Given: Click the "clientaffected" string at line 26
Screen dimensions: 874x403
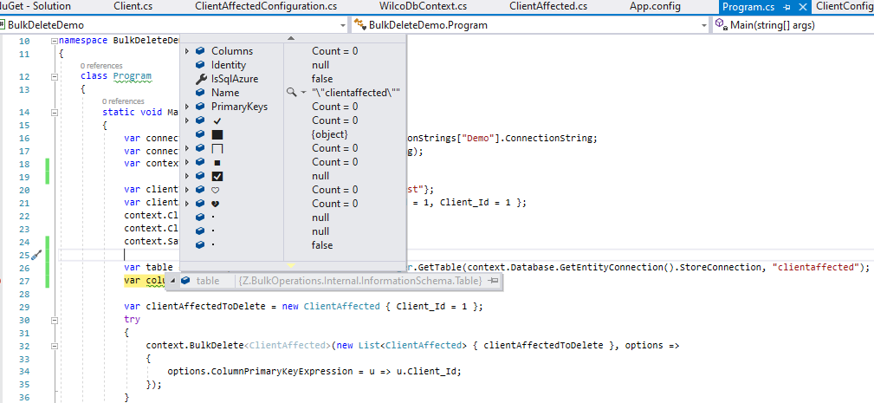Looking at the screenshot, I should pos(815,267).
